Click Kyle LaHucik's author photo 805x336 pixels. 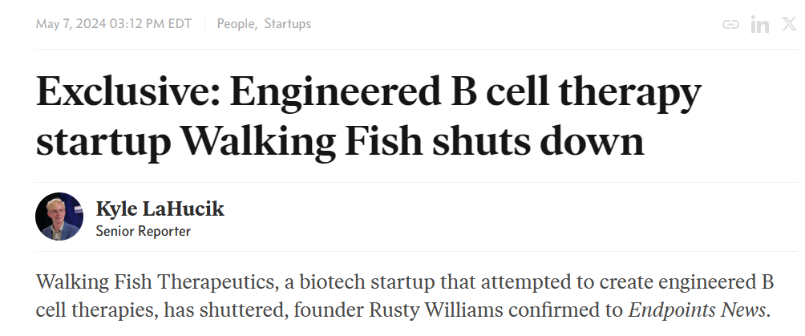59,217
